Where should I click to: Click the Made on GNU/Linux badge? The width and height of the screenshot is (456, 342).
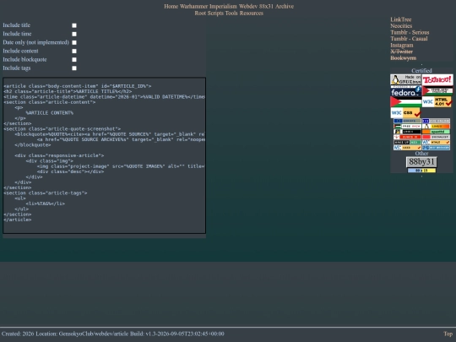(x=405, y=79)
